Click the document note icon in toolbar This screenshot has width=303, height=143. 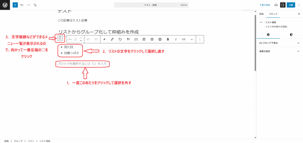point(144,39)
